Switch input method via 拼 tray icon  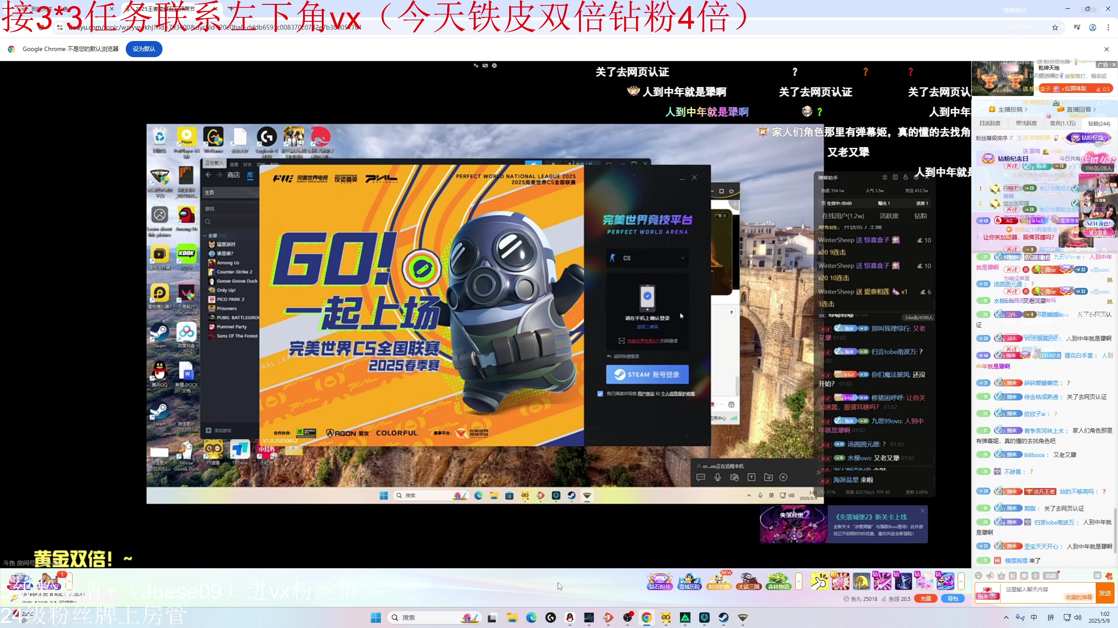click(x=1050, y=618)
